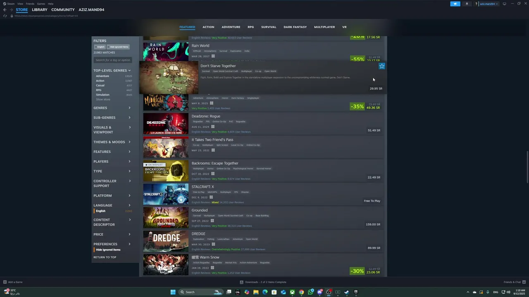The height and width of the screenshot is (297, 529).
Task: Show hidden system tray icons
Action: pyautogui.click(x=468, y=292)
